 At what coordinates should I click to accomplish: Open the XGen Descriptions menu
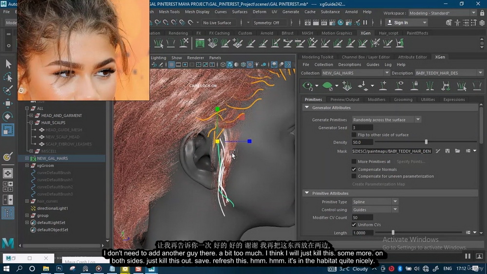(349, 65)
